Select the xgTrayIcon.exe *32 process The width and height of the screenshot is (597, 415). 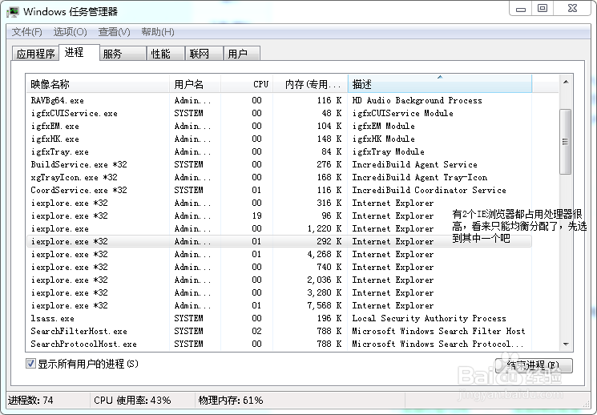click(x=279, y=177)
